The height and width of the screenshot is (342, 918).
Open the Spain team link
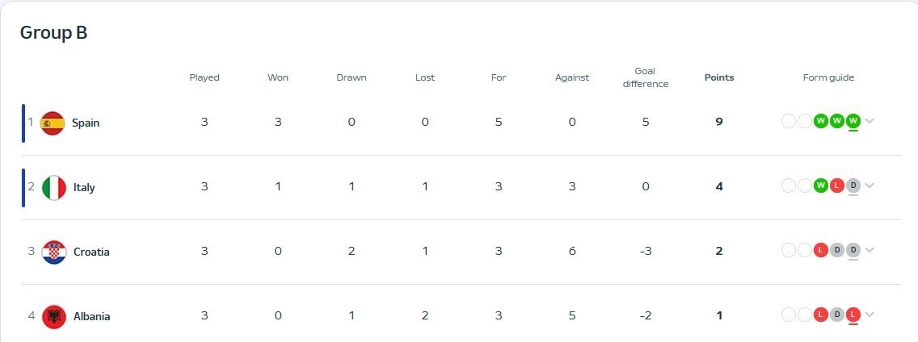86,123
